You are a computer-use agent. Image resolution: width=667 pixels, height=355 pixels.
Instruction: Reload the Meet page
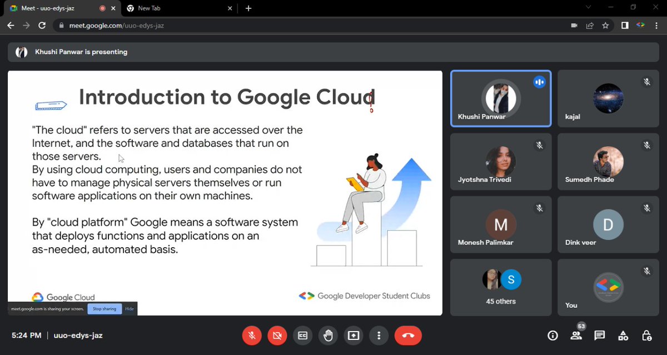pyautogui.click(x=42, y=26)
